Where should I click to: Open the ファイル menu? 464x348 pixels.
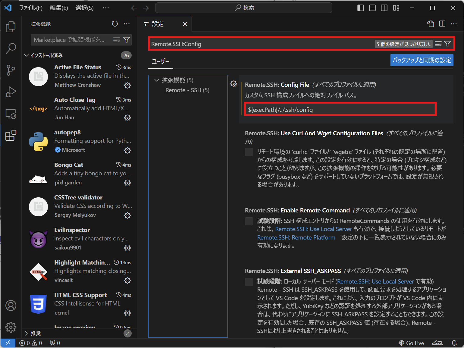pyautogui.click(x=31, y=8)
